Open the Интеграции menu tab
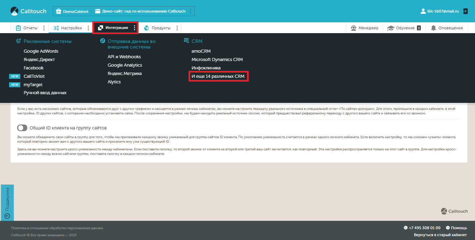Viewport: 475px width, 240px height. 113,28
